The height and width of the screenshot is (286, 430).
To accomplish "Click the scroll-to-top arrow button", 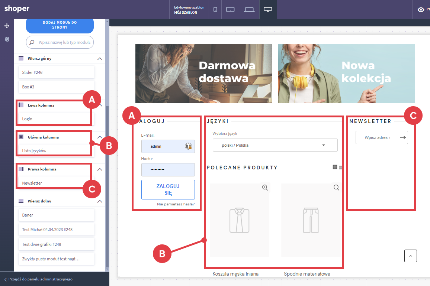I will coord(410,256).
